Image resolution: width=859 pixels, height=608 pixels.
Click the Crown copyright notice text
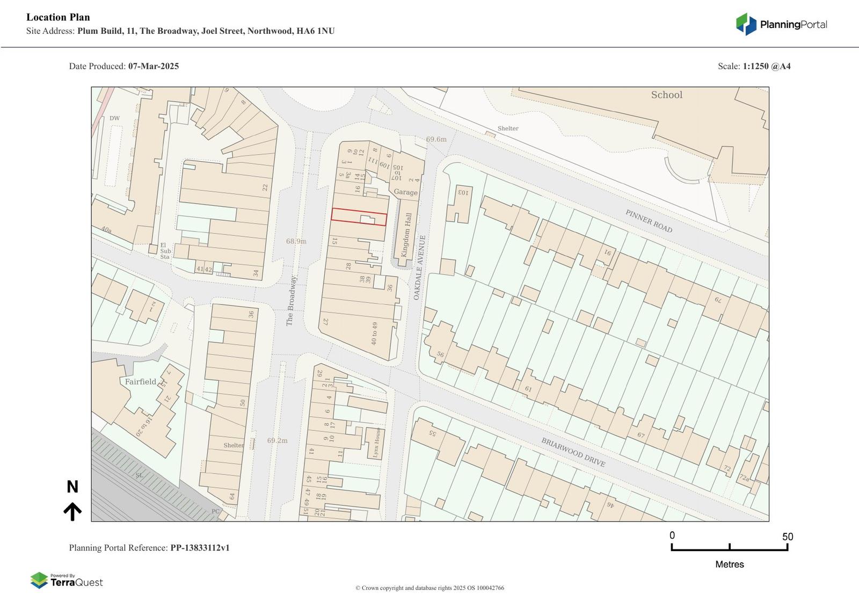[429, 588]
